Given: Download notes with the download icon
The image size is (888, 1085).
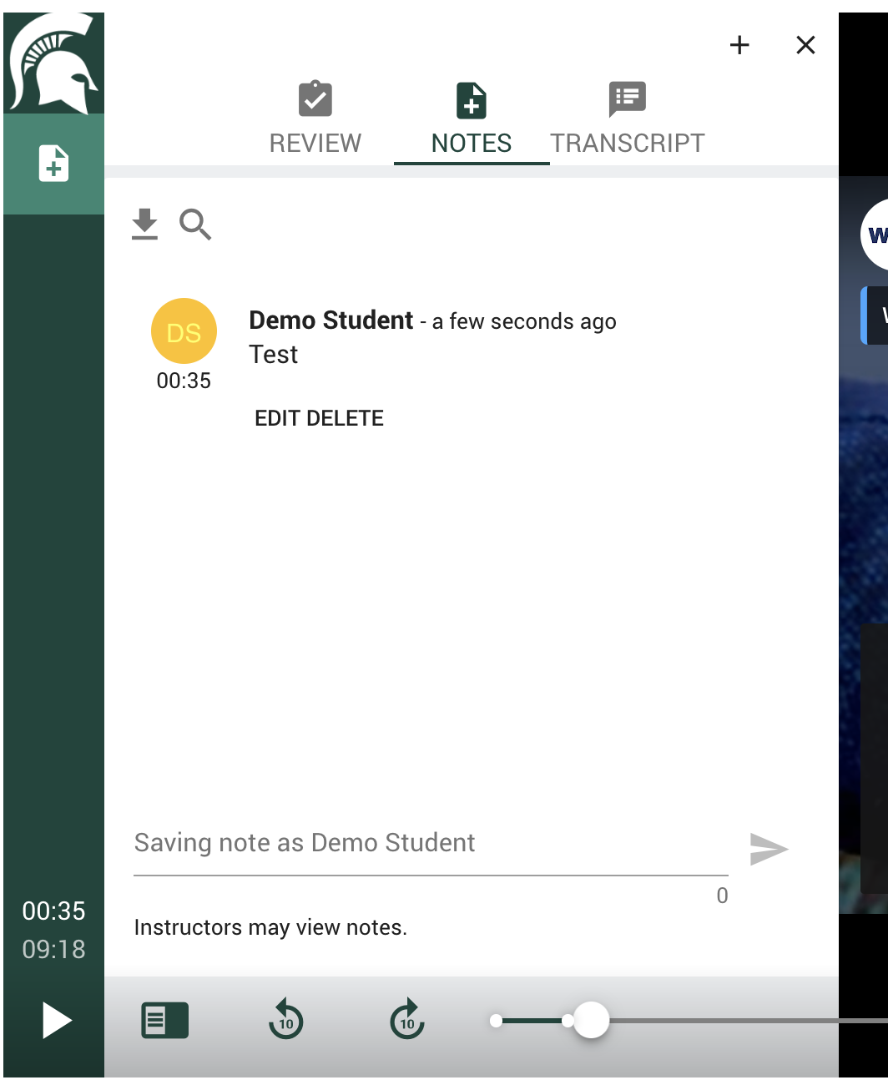Looking at the screenshot, I should pos(144,224).
